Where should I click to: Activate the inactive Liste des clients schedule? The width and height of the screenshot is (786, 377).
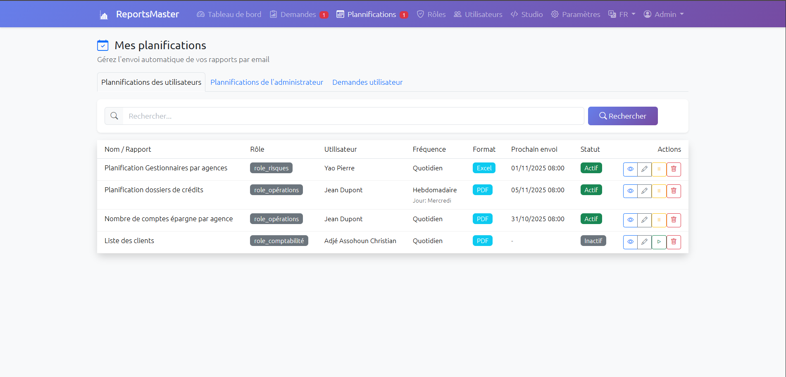(x=659, y=242)
